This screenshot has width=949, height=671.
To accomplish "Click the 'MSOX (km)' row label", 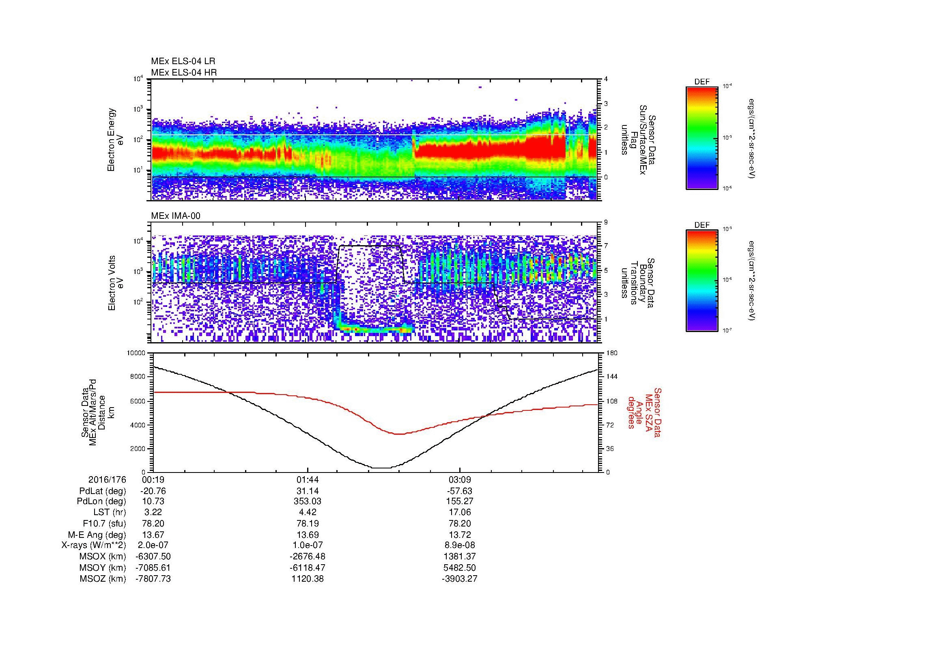I will 103,557.
